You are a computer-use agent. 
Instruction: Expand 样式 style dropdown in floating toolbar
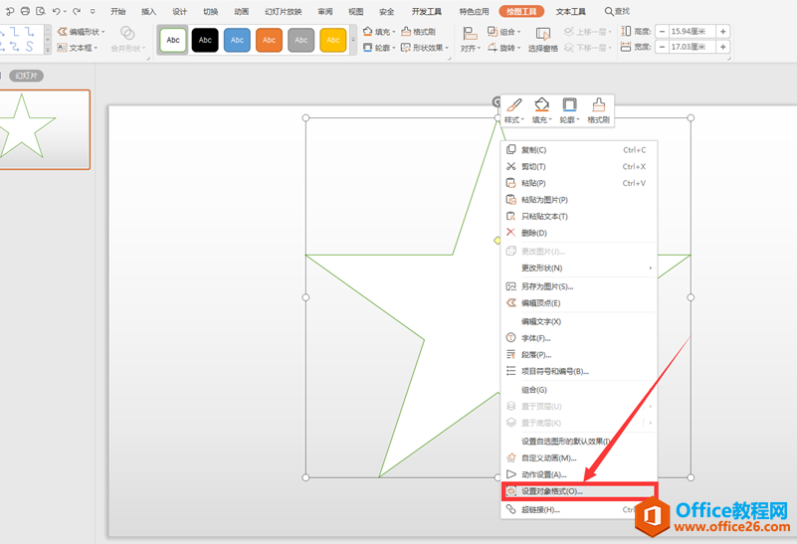[513, 109]
